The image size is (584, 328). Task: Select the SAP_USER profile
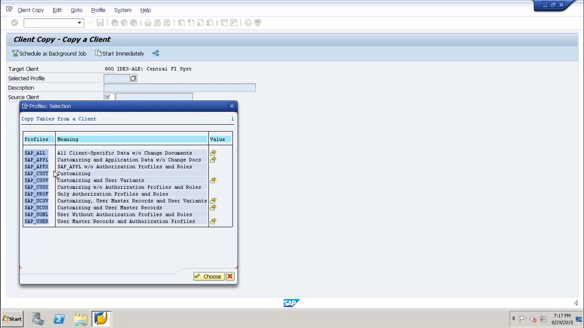pyautogui.click(x=36, y=221)
